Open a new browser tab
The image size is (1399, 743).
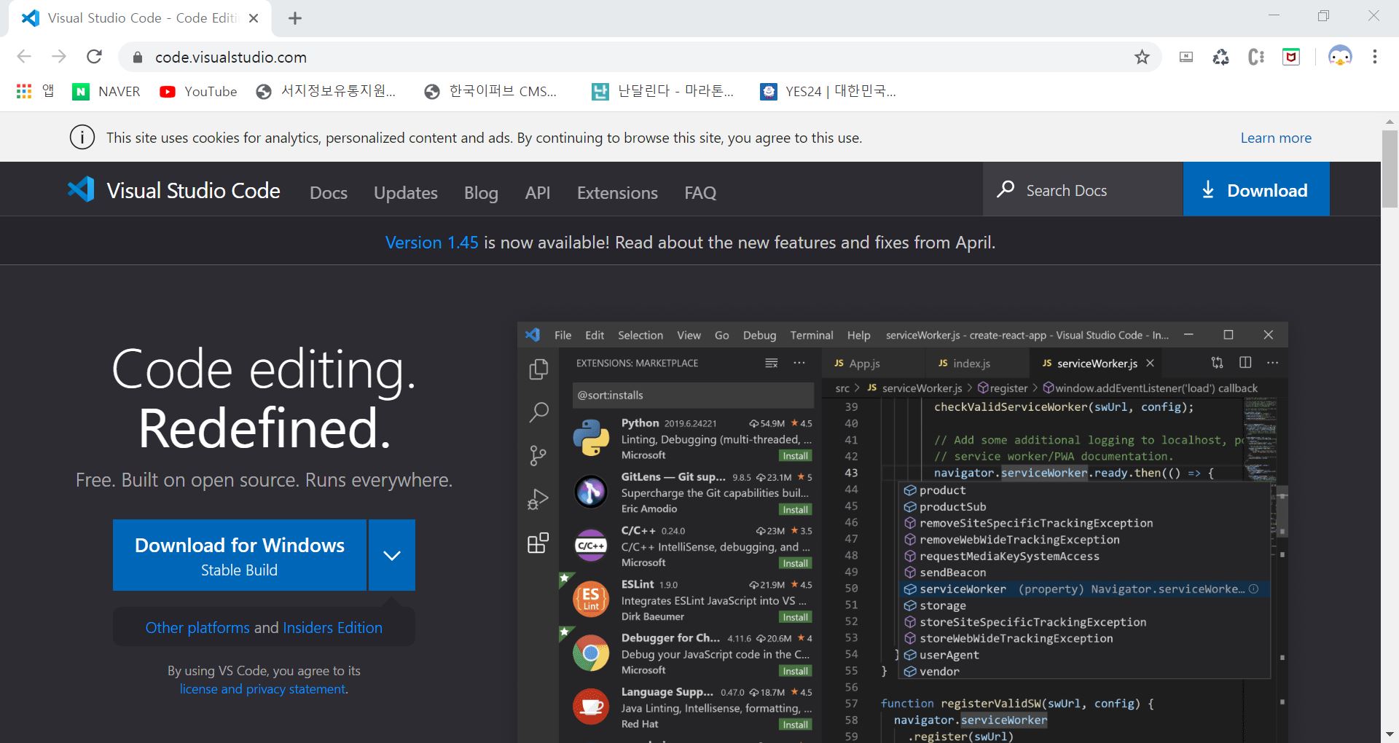tap(295, 18)
